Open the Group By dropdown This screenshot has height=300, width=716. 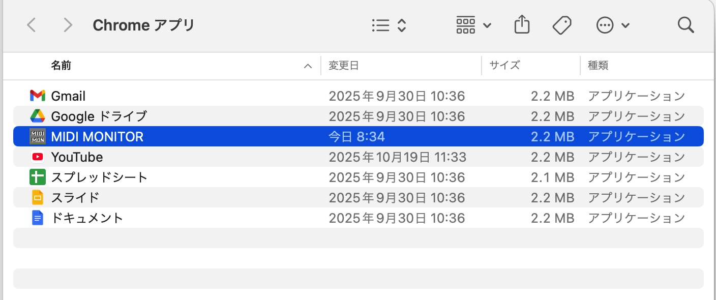click(x=473, y=25)
